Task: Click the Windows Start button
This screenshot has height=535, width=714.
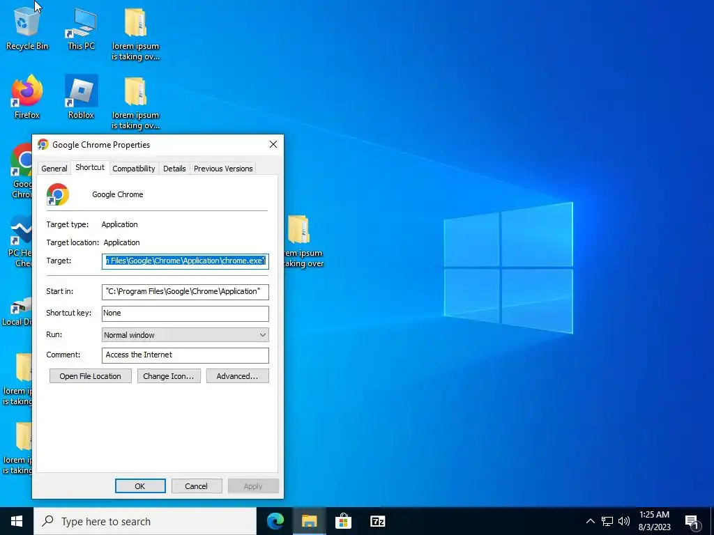Action: [17, 521]
